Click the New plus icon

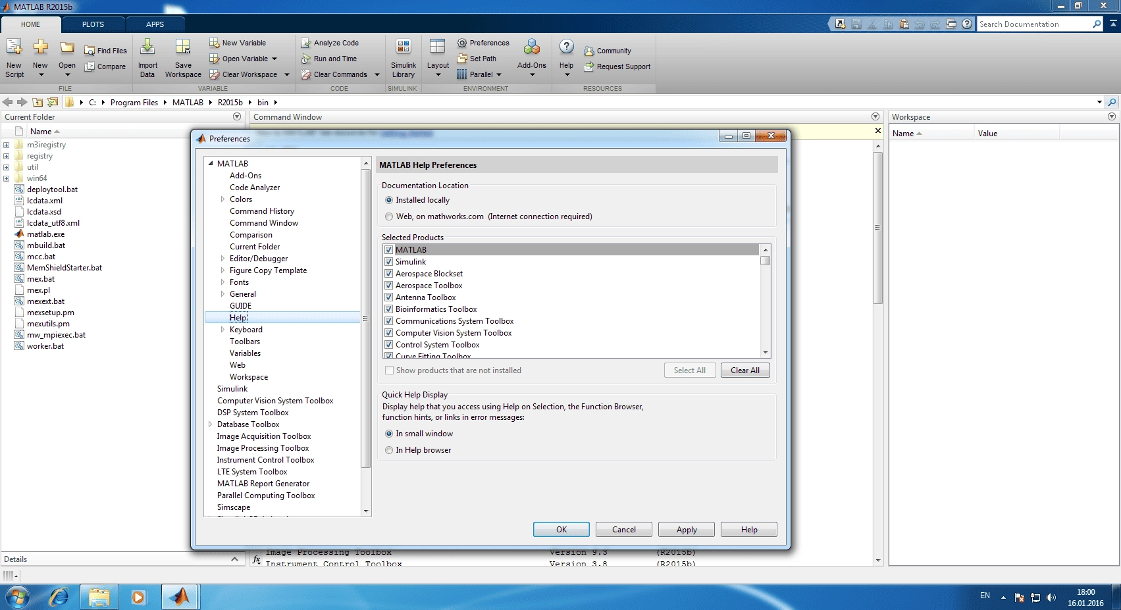pyautogui.click(x=40, y=47)
